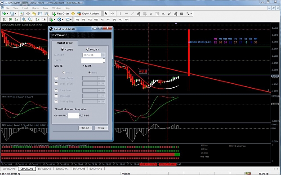This screenshot has width=281, height=175.
Task: Expand the Indicators list dropdown arrow
Action: tap(54, 19)
